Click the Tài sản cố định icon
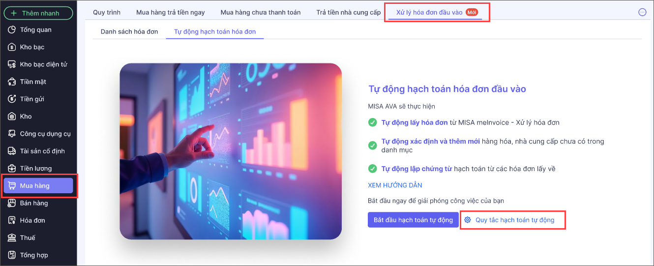 tap(12, 151)
